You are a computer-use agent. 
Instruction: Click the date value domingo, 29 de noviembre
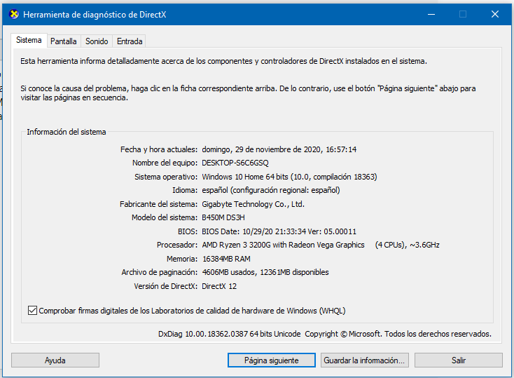(279, 149)
